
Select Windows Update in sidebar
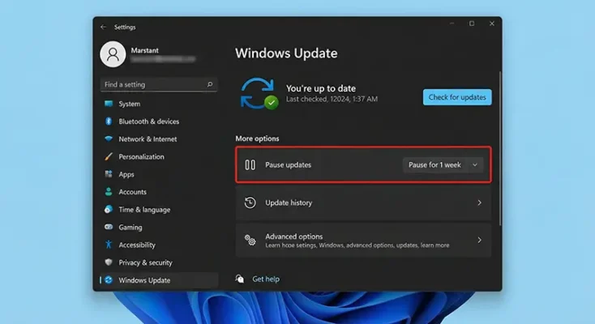pyautogui.click(x=160, y=280)
